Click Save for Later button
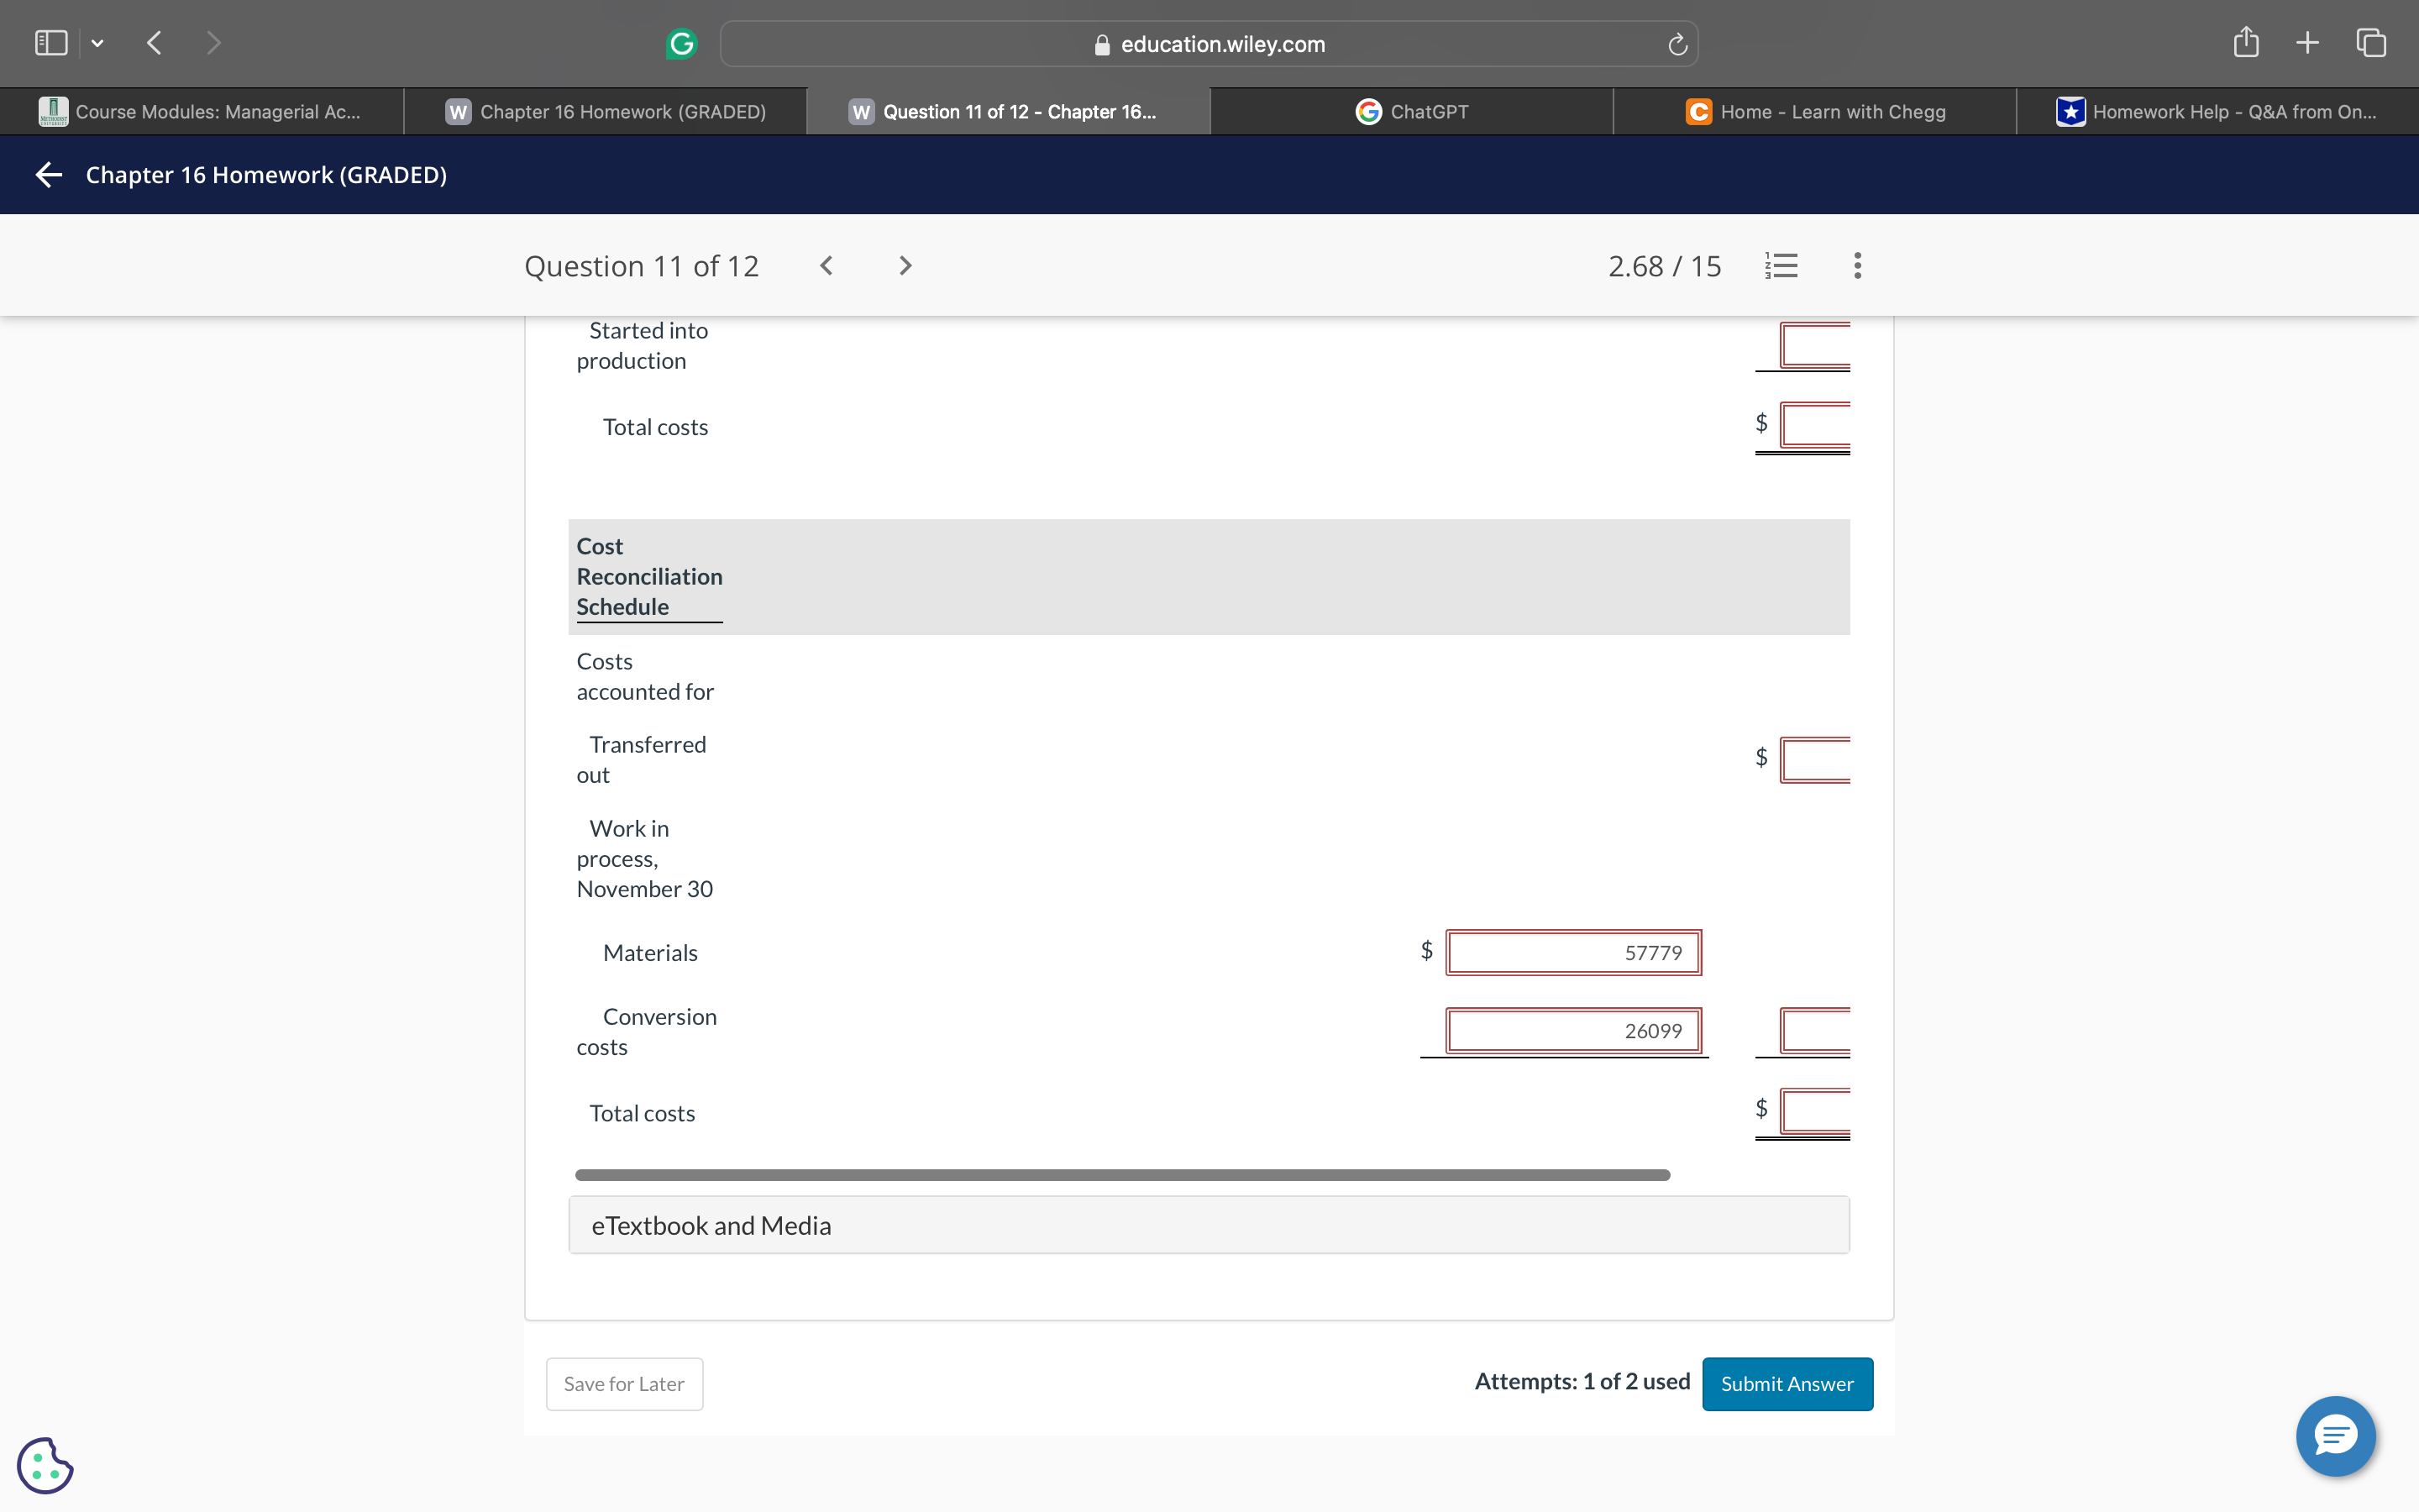The height and width of the screenshot is (1512, 2419). pos(624,1383)
